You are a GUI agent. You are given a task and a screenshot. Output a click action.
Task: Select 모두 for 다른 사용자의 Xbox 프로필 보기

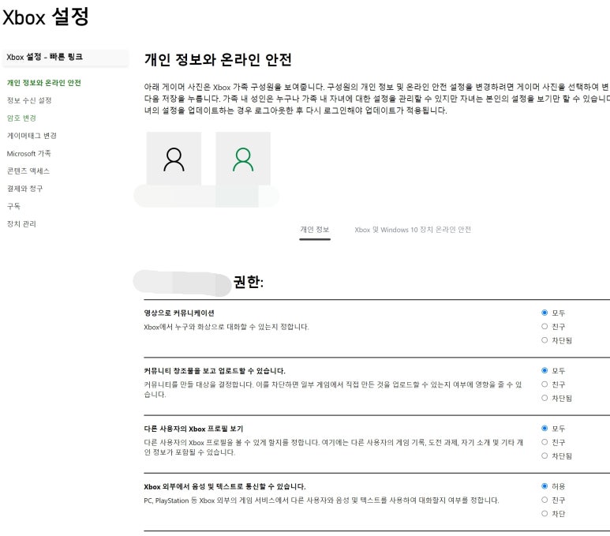[x=545, y=428]
